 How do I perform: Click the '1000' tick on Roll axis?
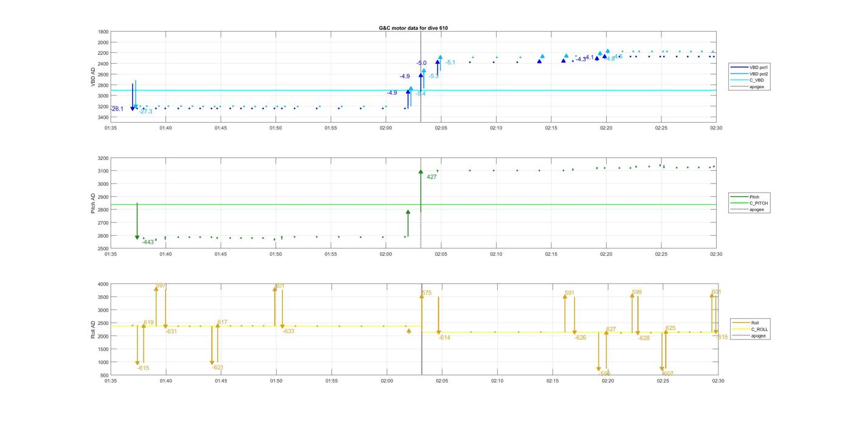tap(103, 363)
